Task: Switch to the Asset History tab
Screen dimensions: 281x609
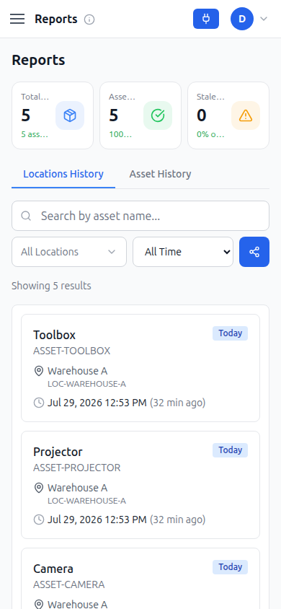Action: 160,174
